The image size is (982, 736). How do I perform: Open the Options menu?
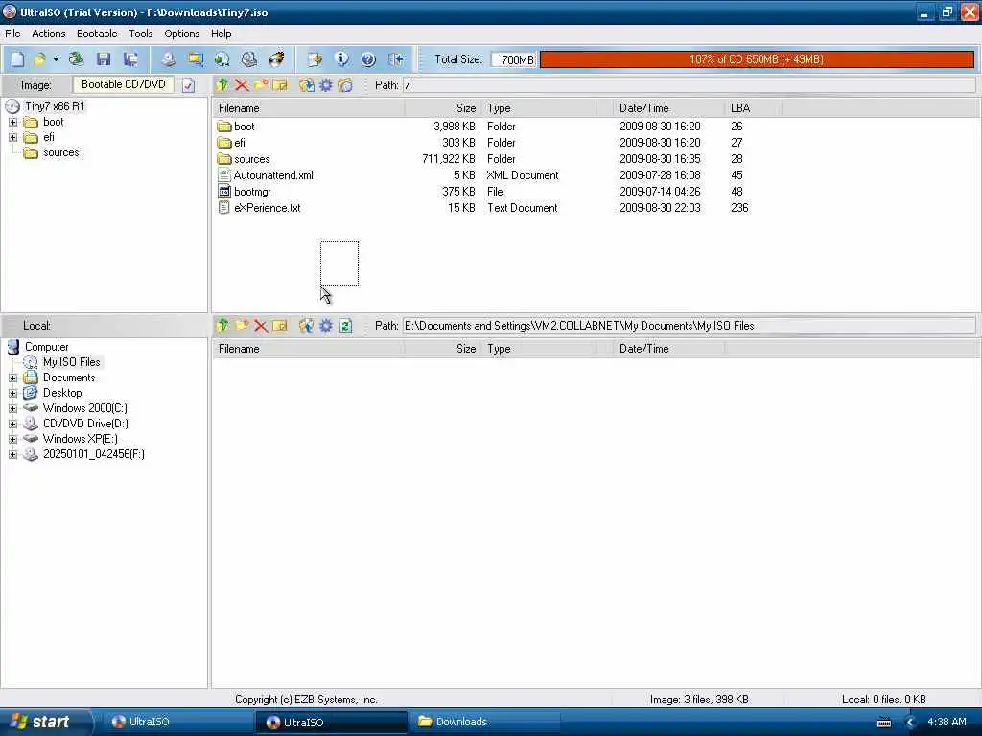pyautogui.click(x=181, y=34)
